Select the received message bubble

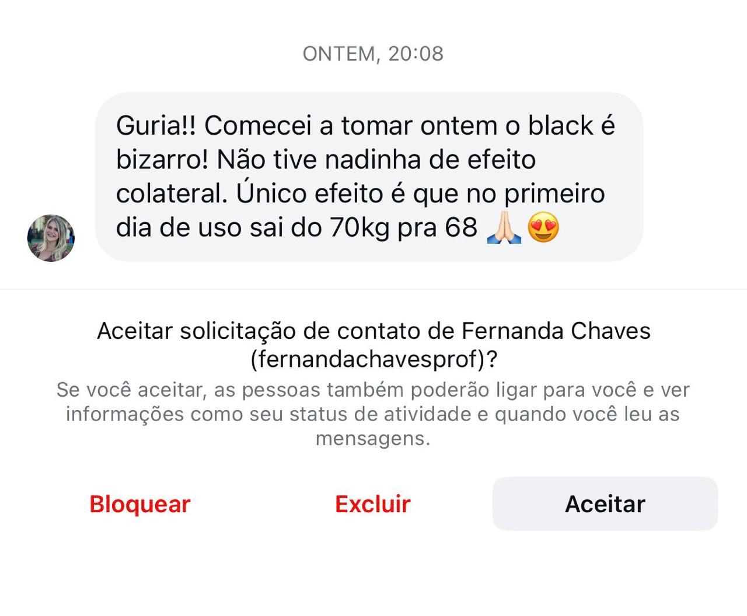click(369, 176)
